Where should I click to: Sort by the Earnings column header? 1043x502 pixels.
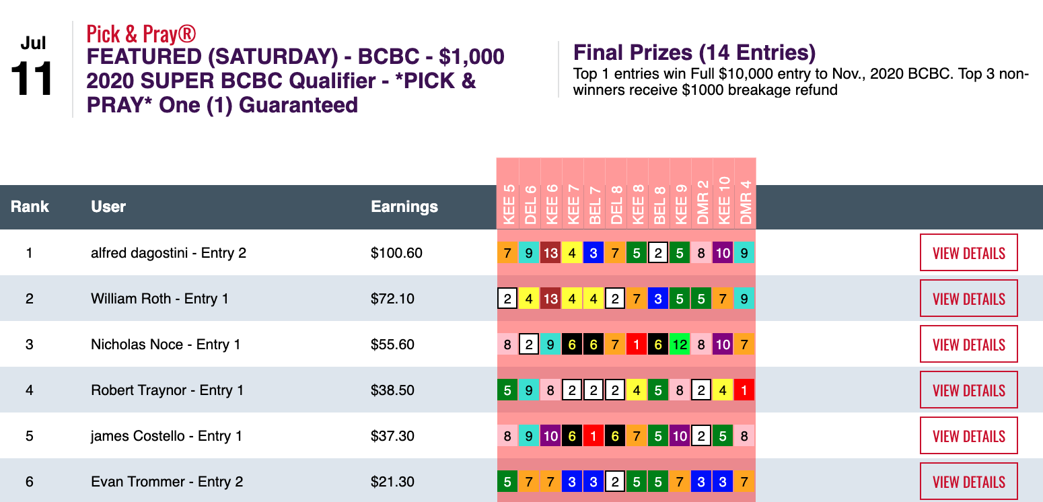click(404, 207)
